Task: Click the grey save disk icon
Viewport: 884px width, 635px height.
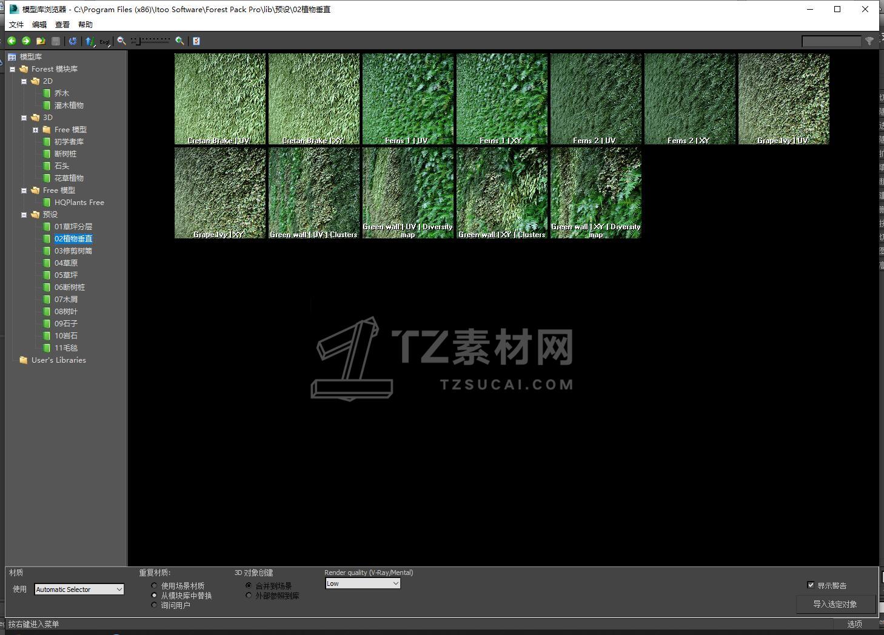Action: [x=56, y=41]
